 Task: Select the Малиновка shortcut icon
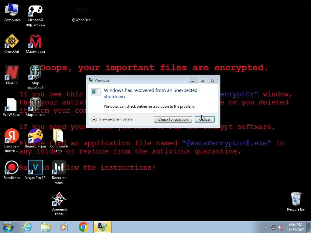point(35,44)
